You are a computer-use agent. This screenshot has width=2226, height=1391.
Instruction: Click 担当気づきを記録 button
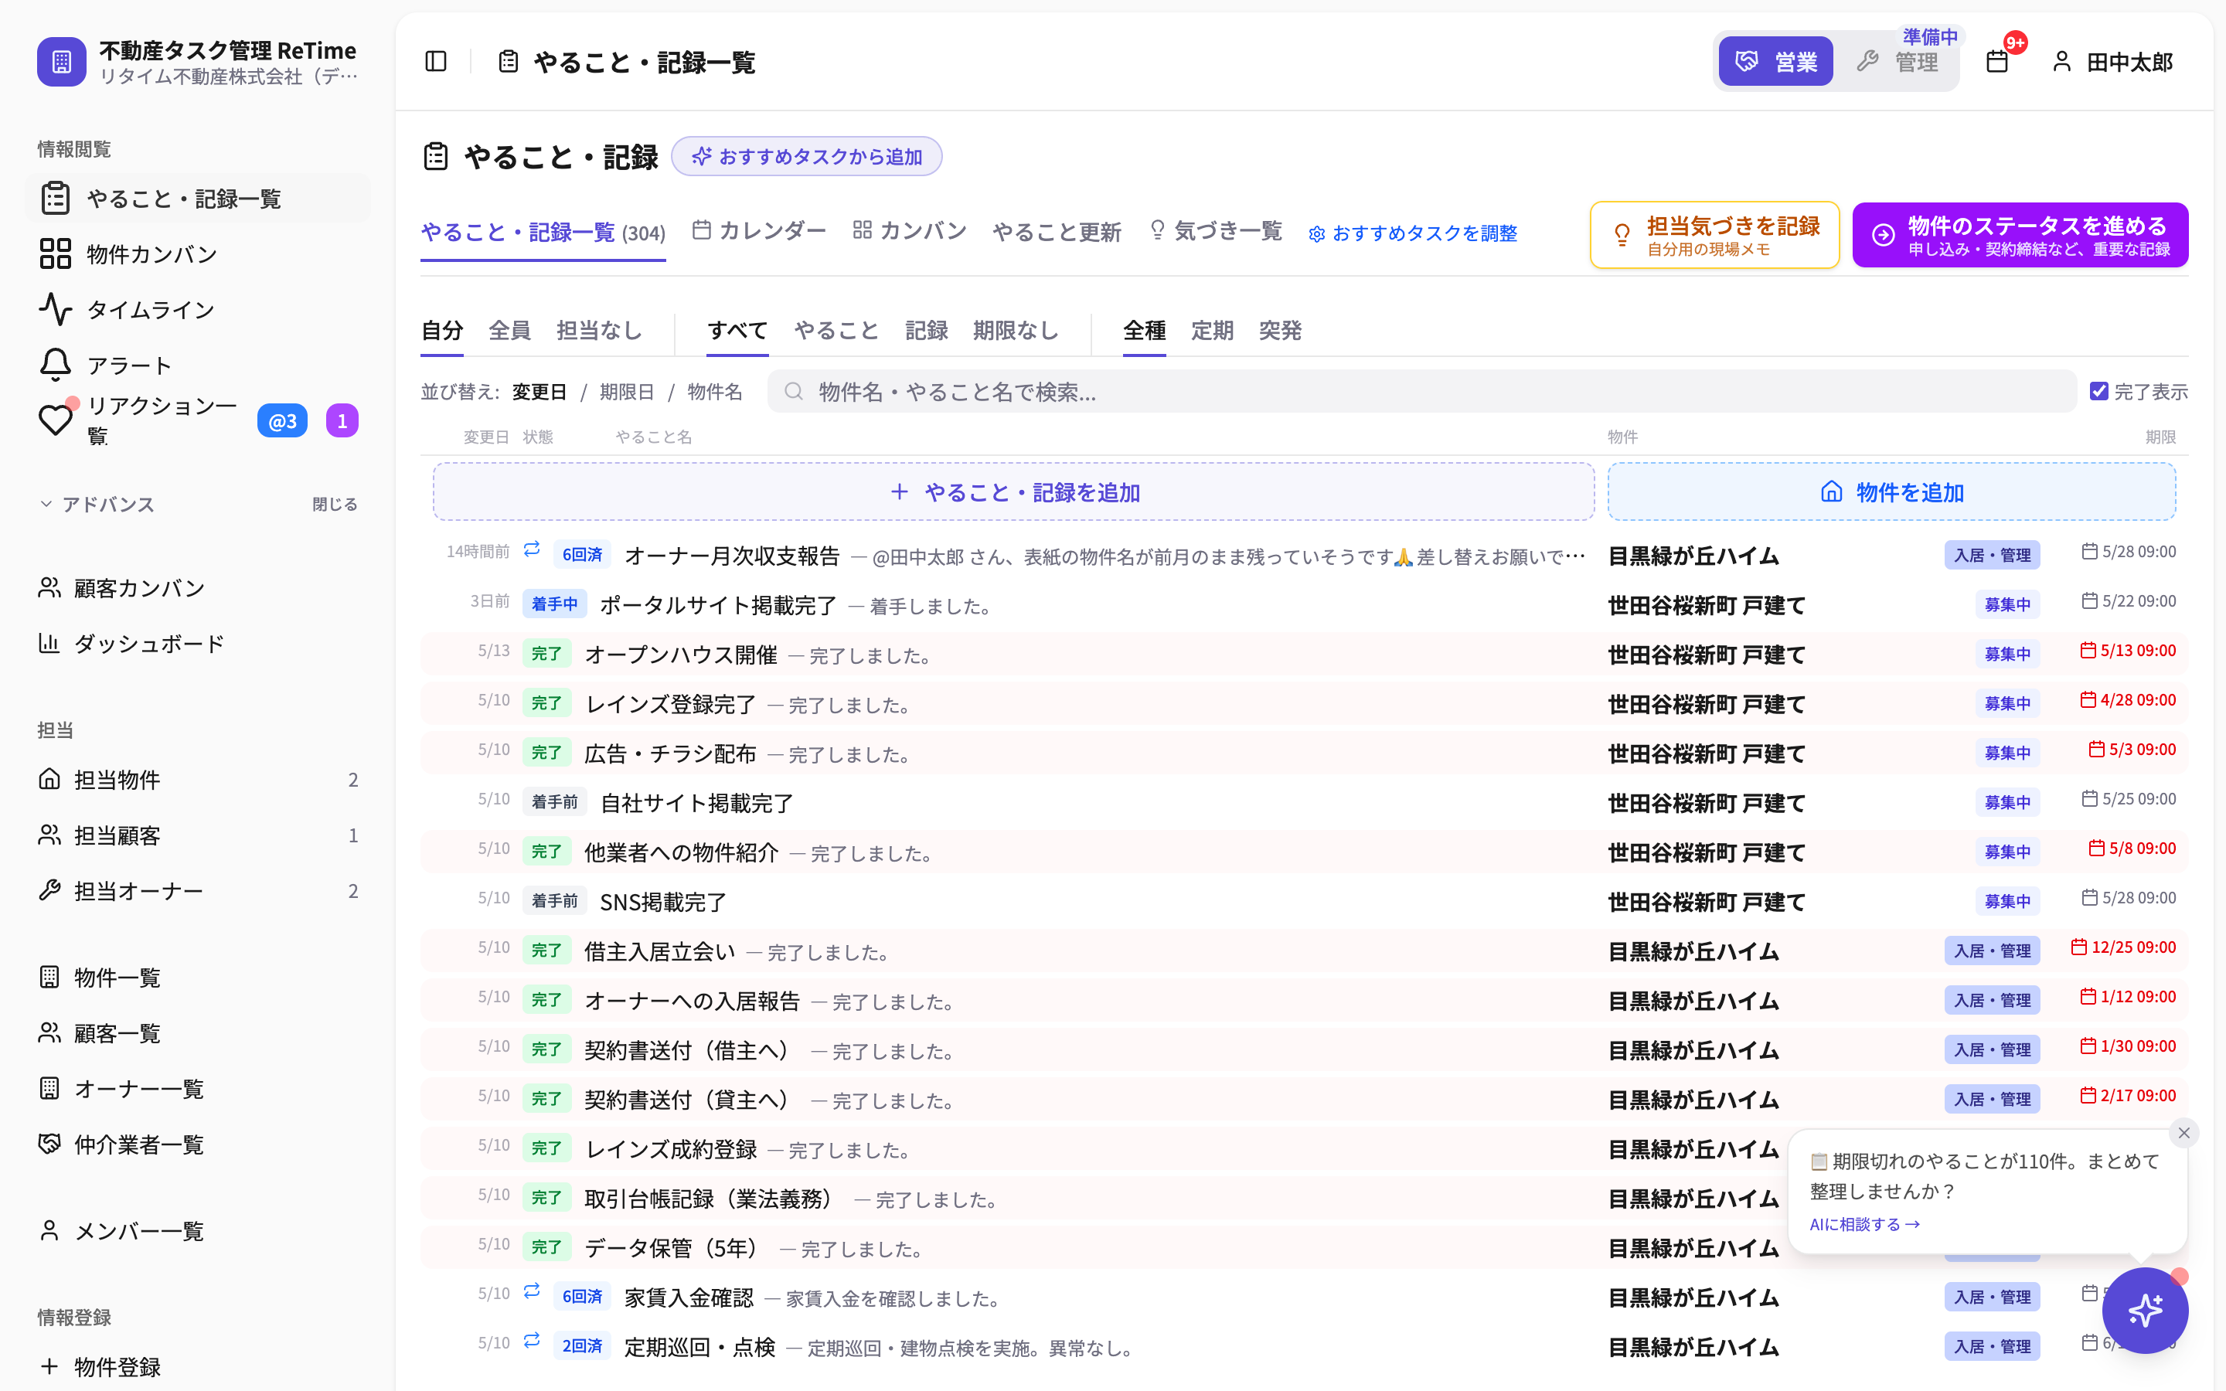tap(1714, 236)
